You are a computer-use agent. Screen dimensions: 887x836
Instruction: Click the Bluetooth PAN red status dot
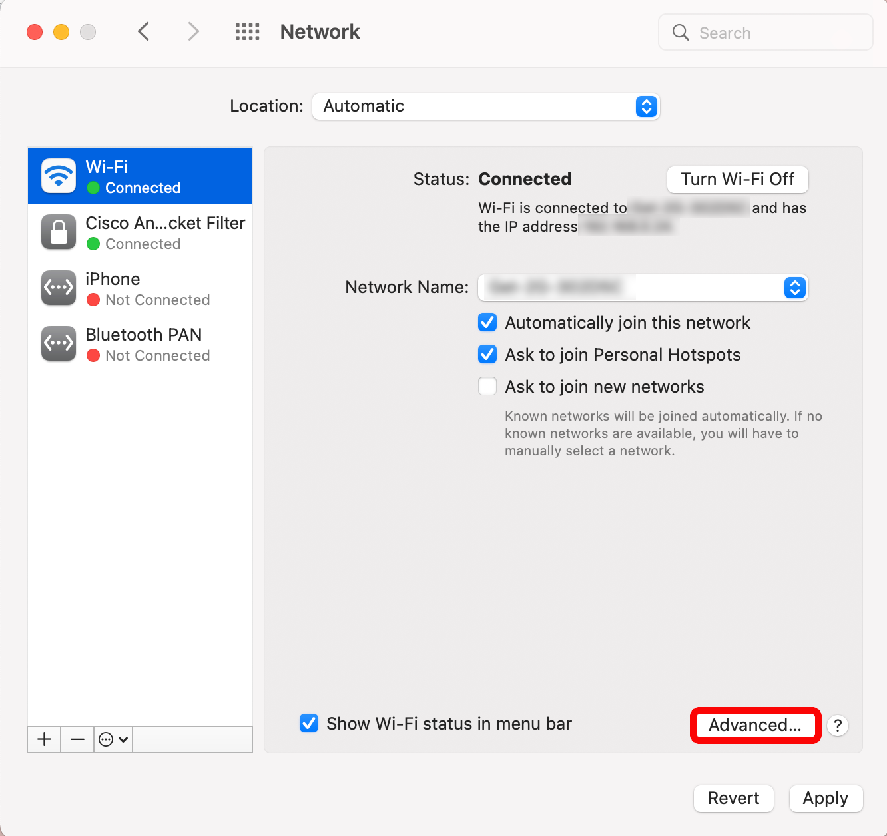pyautogui.click(x=93, y=355)
